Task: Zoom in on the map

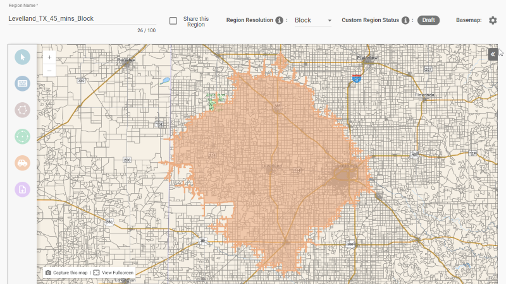Action: [x=49, y=57]
